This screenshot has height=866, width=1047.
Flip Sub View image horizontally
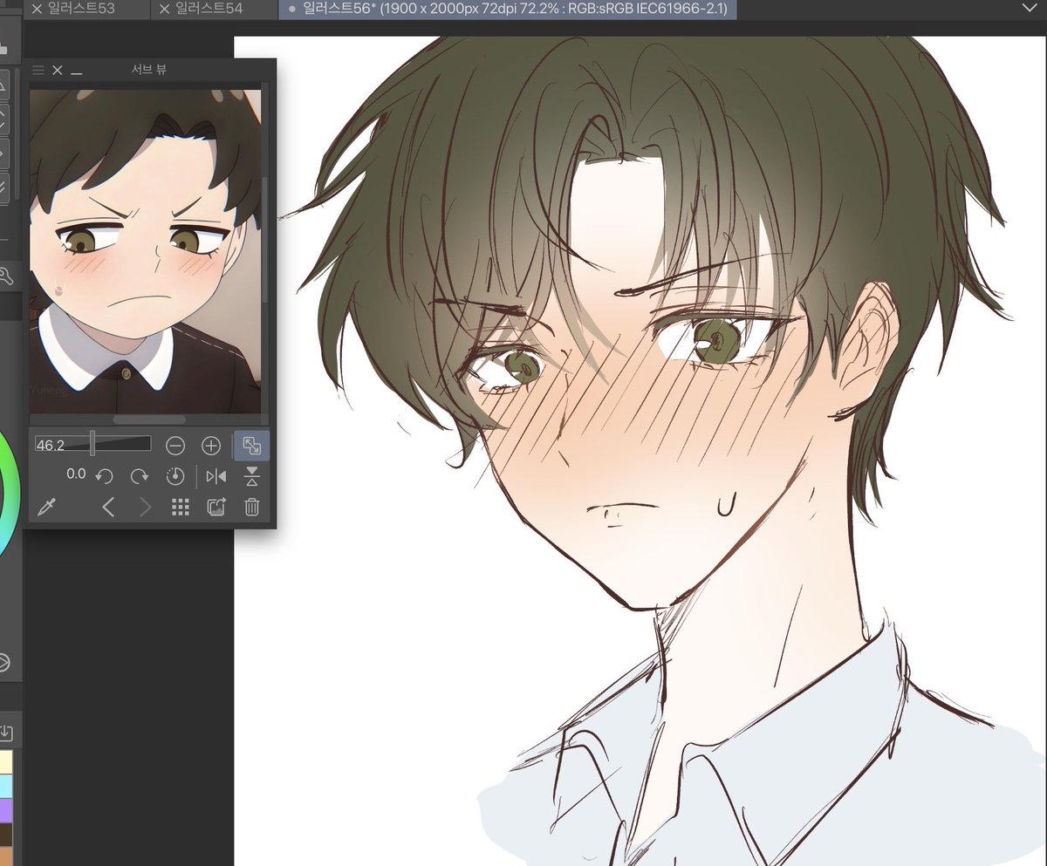[x=216, y=476]
